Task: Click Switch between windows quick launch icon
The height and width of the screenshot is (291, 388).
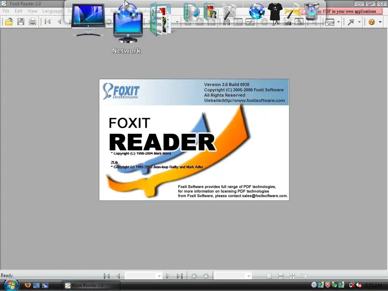Action: 45,285
